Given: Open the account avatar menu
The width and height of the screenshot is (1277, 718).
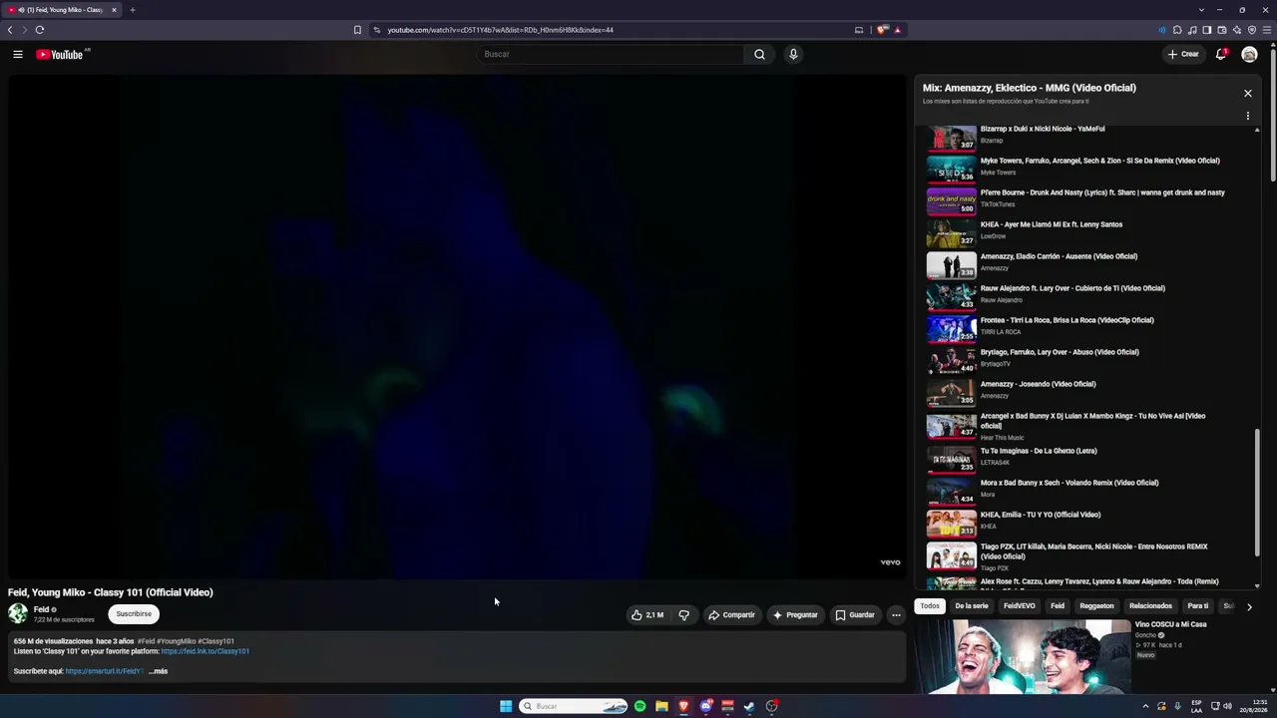Looking at the screenshot, I should [x=1249, y=54].
